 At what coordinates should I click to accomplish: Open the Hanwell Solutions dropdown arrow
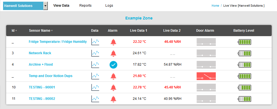click(x=46, y=6)
